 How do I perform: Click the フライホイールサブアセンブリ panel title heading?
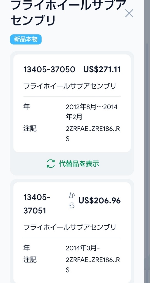[68, 13]
